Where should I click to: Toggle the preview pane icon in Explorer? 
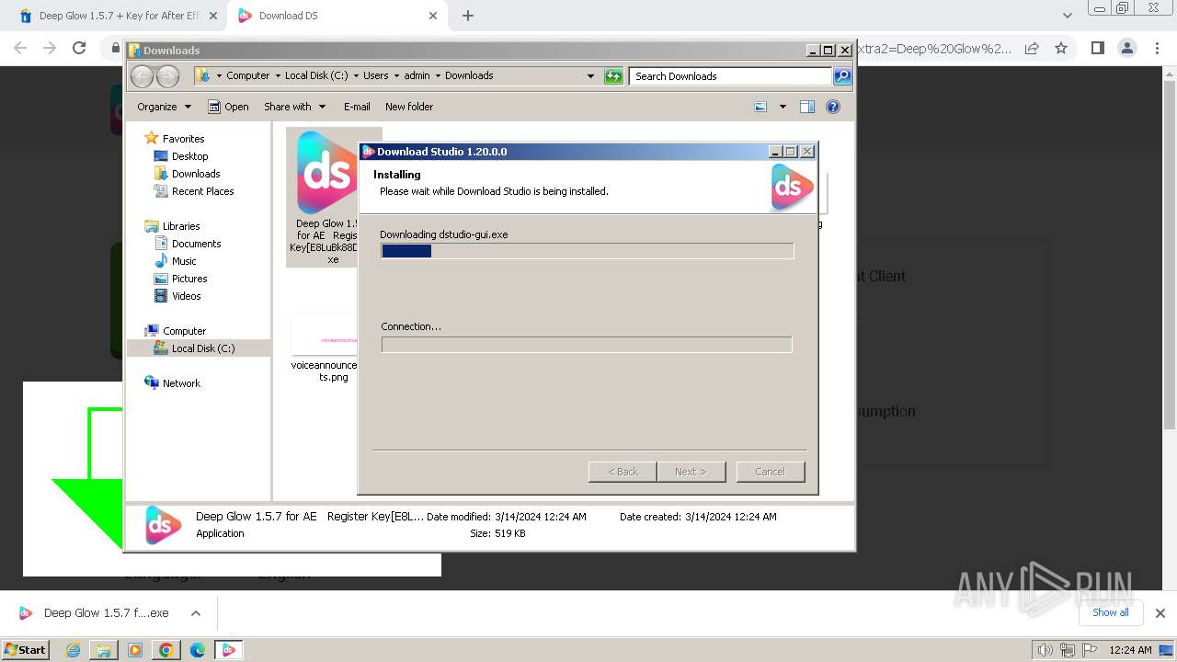click(x=807, y=107)
